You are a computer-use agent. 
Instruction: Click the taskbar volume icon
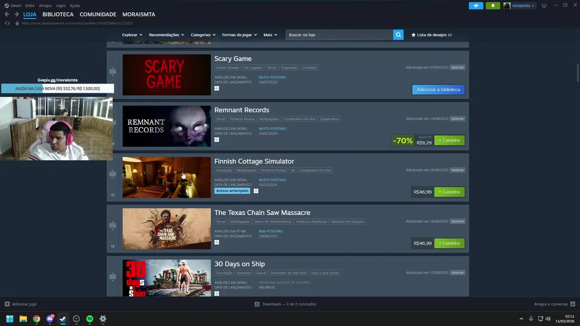548,319
